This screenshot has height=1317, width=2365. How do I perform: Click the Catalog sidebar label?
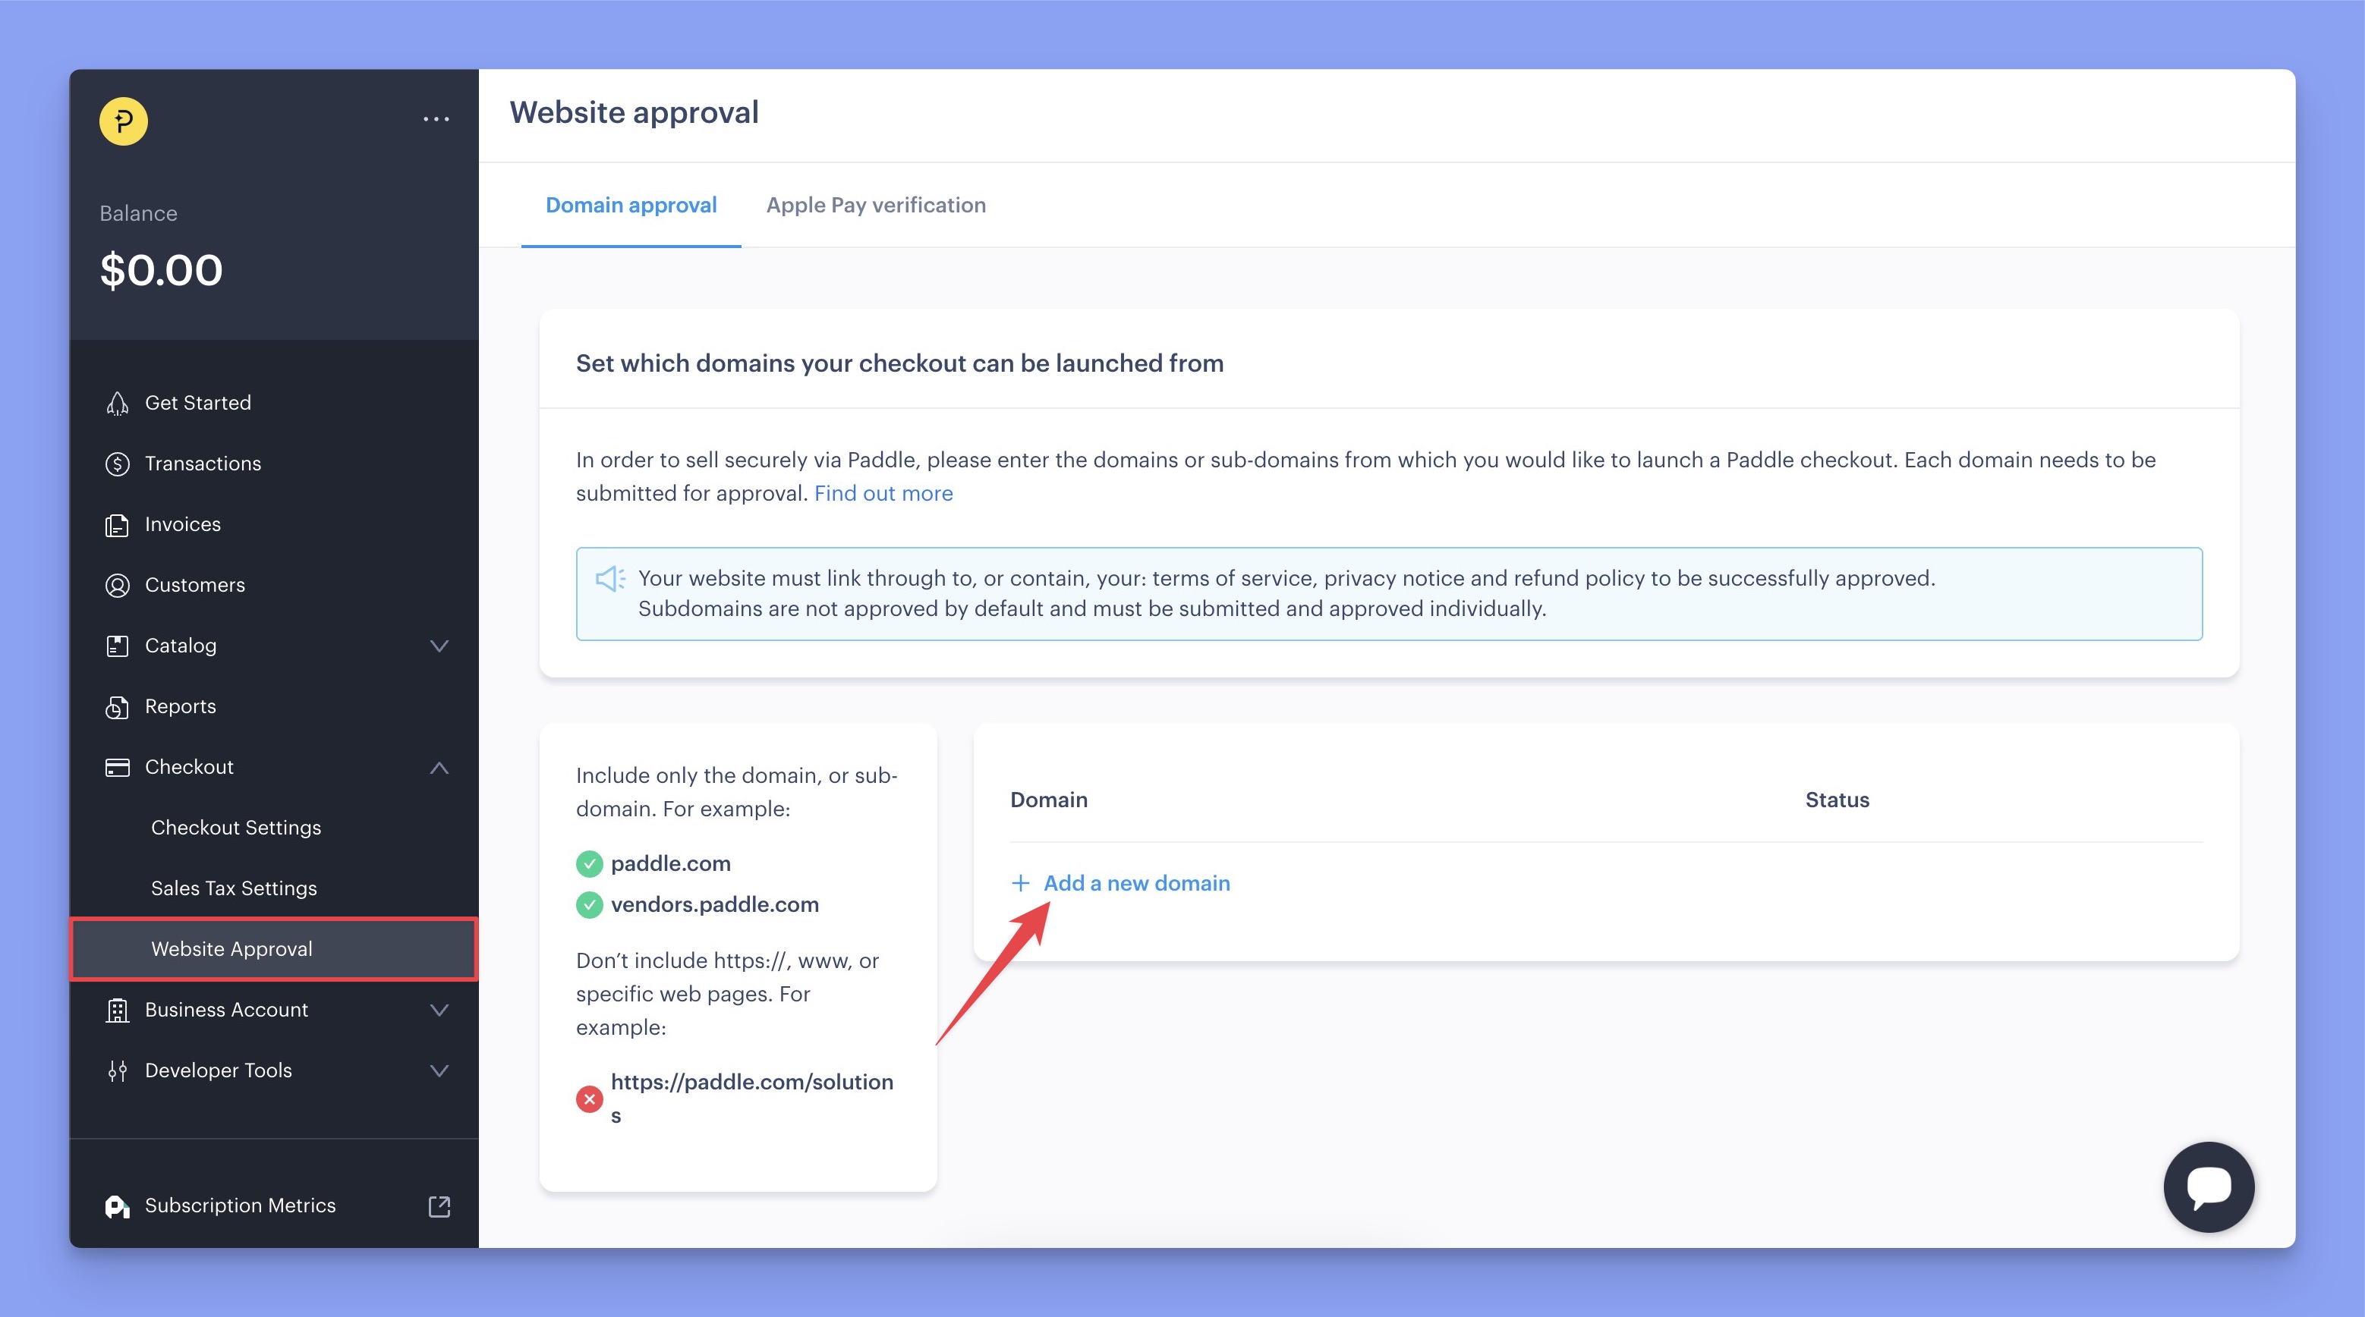pos(181,645)
